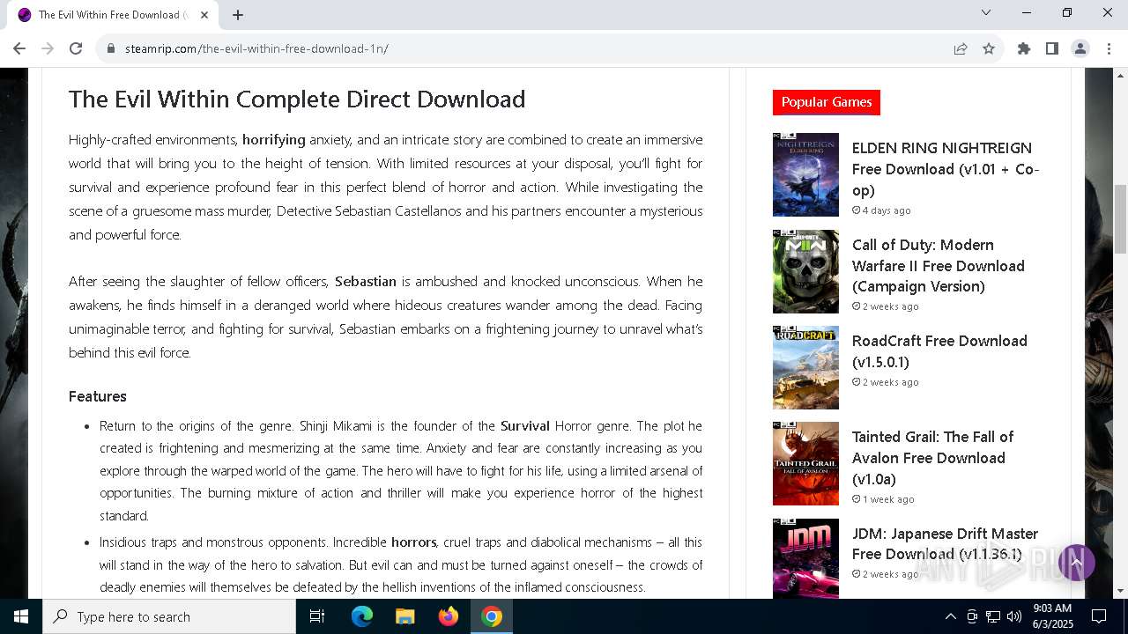Image resolution: width=1128 pixels, height=634 pixels.
Task: Launch Firefox from taskbar
Action: pyautogui.click(x=449, y=616)
